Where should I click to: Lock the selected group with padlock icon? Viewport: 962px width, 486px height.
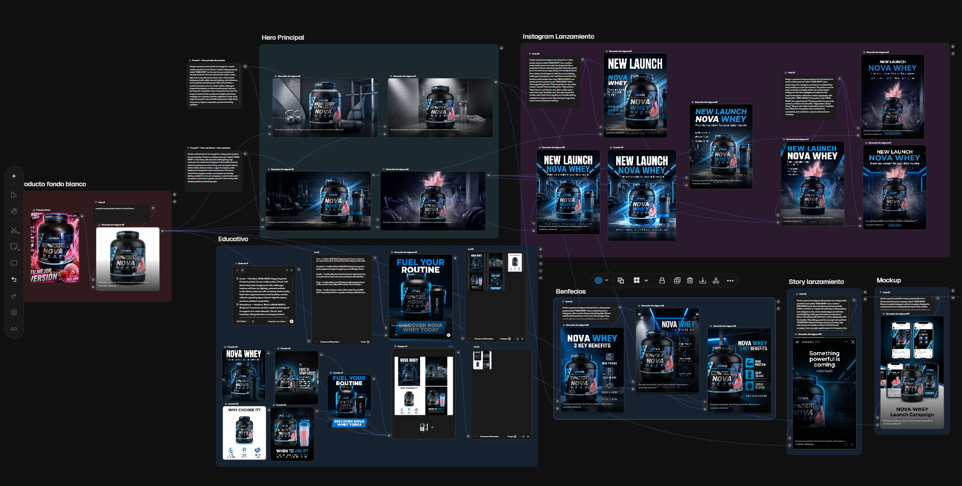[x=662, y=280]
